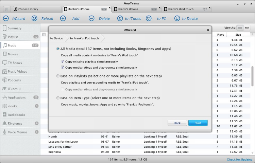Click the Check for Updates link

tap(239, 159)
